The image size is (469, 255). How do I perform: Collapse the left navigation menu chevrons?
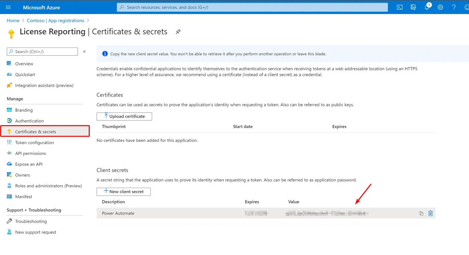point(84,52)
